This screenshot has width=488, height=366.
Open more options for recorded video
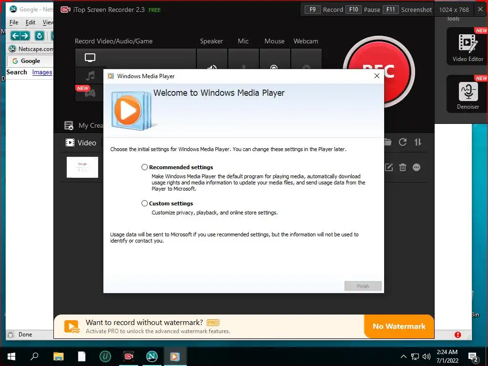click(417, 167)
